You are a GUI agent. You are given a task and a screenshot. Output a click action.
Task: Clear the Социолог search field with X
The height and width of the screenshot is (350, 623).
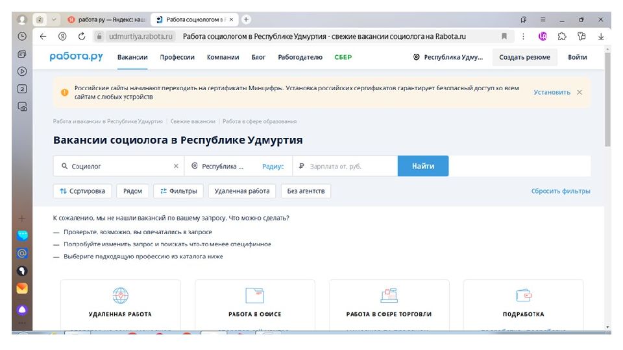[176, 166]
